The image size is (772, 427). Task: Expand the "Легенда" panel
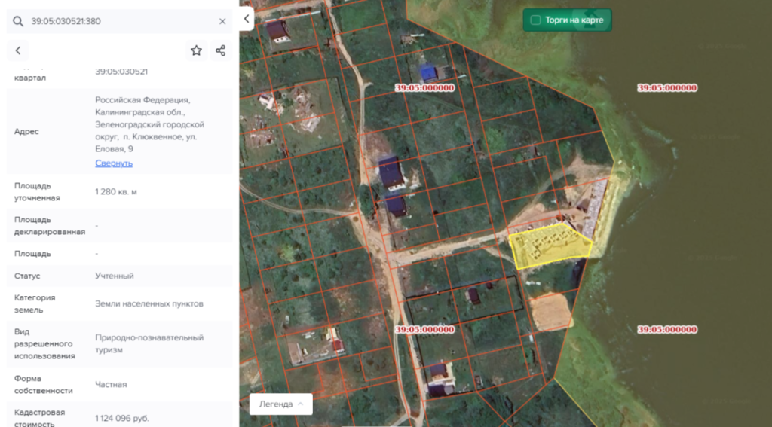(x=280, y=404)
